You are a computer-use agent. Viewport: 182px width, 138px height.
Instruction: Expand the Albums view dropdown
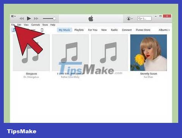(164, 30)
